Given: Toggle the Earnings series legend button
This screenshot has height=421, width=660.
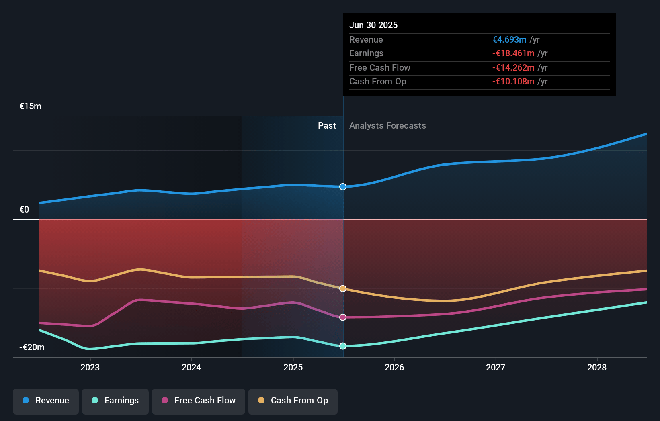Looking at the screenshot, I should [115, 401].
